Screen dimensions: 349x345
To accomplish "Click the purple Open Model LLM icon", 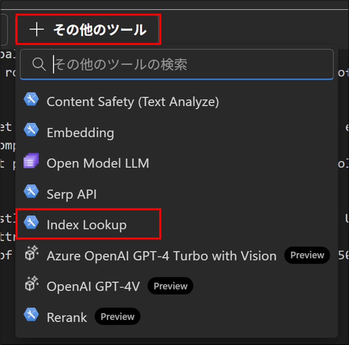I will coord(31,161).
